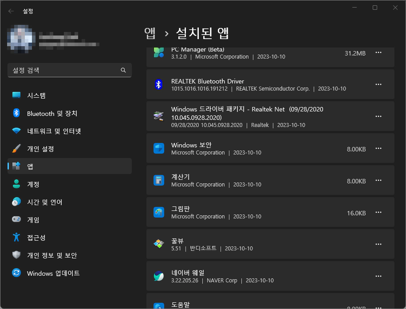Click the NAVER Corp publisher text

222,281
